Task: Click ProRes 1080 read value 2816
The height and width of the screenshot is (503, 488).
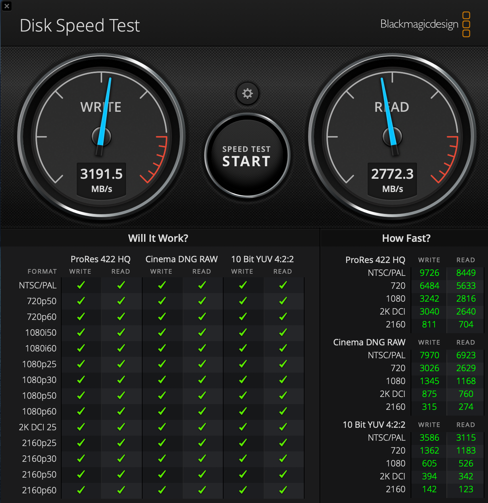Action: click(466, 299)
